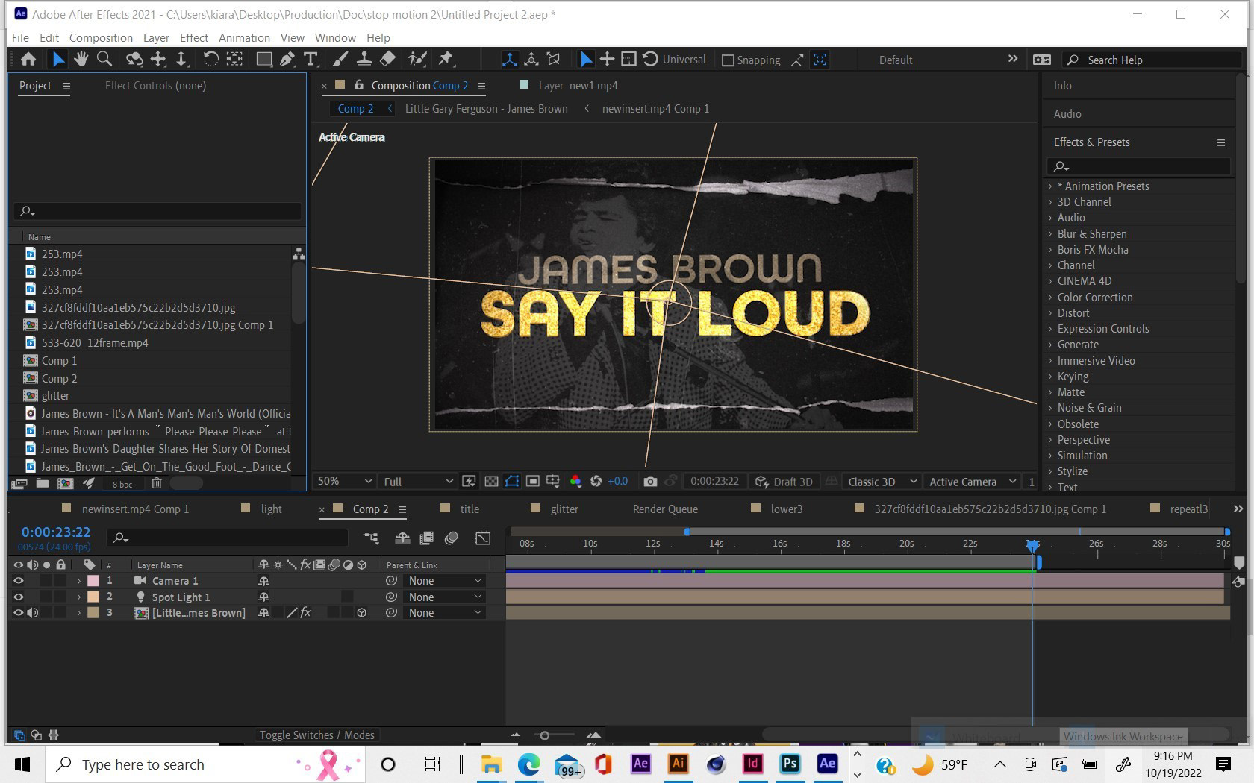Switch to Effect Controls (none) tab

tap(155, 86)
